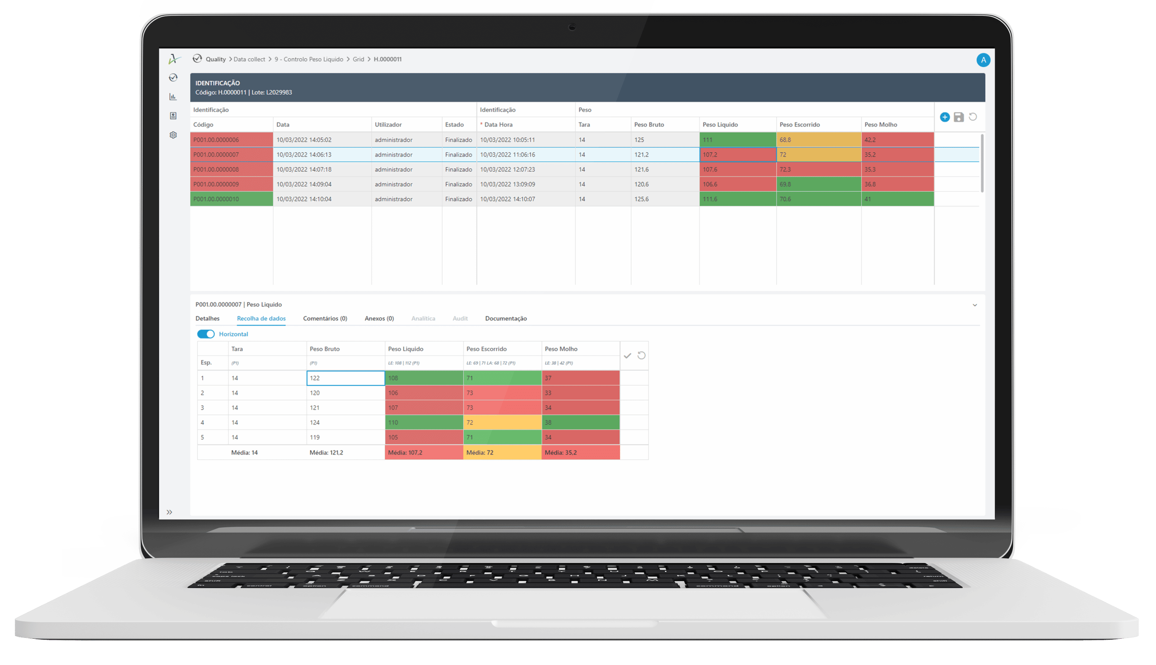
Task: Navigate to Grid breadcrumb link
Action: [x=358, y=59]
